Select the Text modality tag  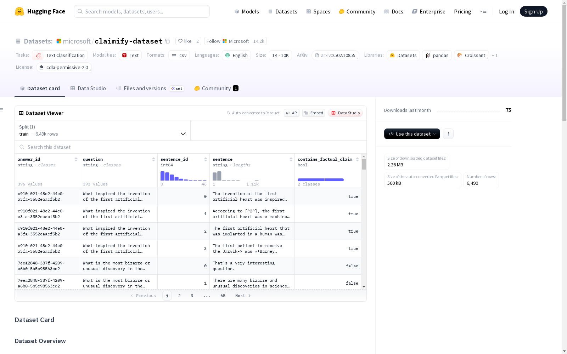point(130,55)
